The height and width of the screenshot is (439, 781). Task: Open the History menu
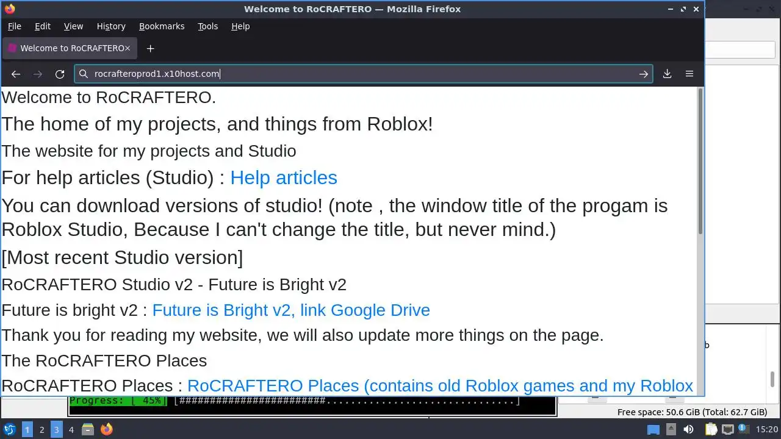[111, 26]
